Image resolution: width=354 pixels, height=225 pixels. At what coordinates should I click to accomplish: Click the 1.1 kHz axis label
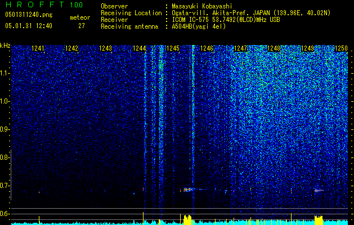click(5, 73)
